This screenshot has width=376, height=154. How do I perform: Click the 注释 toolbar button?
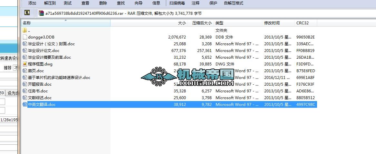[196, 3]
